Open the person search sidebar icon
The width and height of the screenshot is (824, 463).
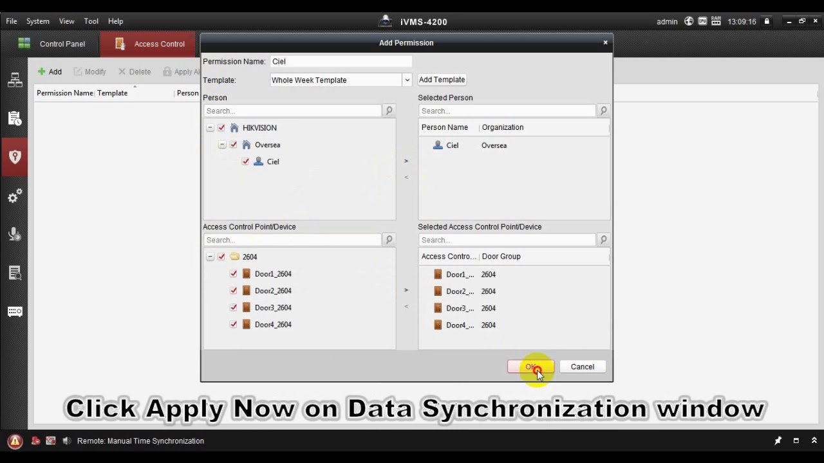click(x=15, y=234)
